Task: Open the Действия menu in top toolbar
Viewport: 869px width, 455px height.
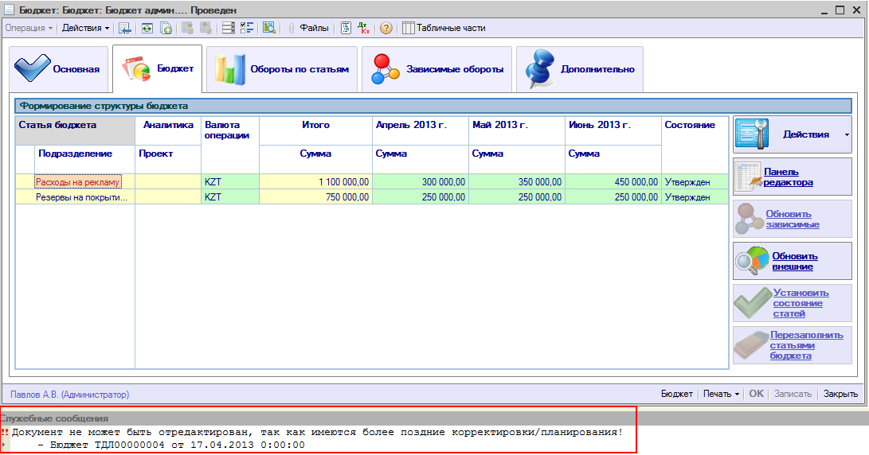Action: [86, 28]
